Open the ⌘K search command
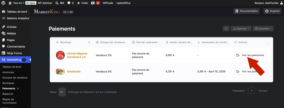 point(60,3)
